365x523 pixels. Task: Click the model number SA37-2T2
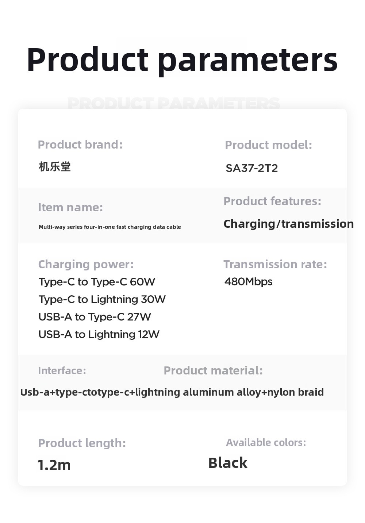(x=252, y=168)
